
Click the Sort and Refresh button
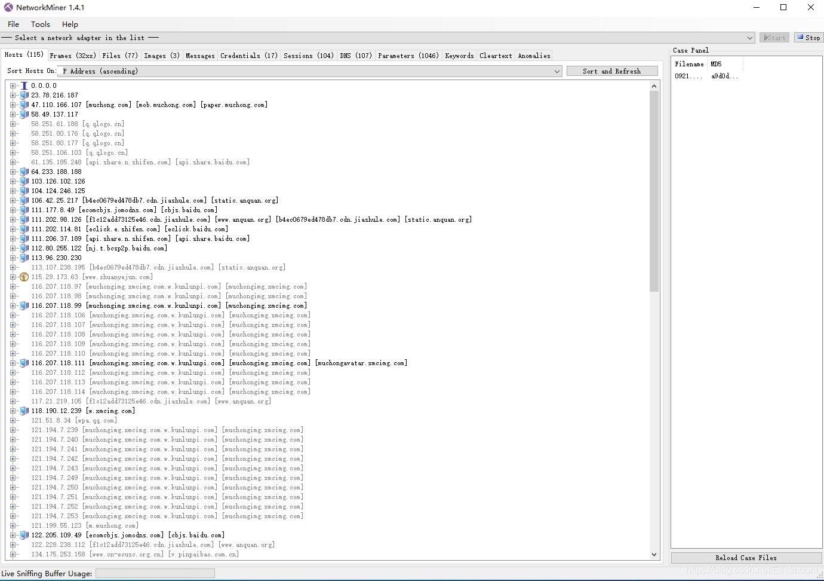coord(612,71)
